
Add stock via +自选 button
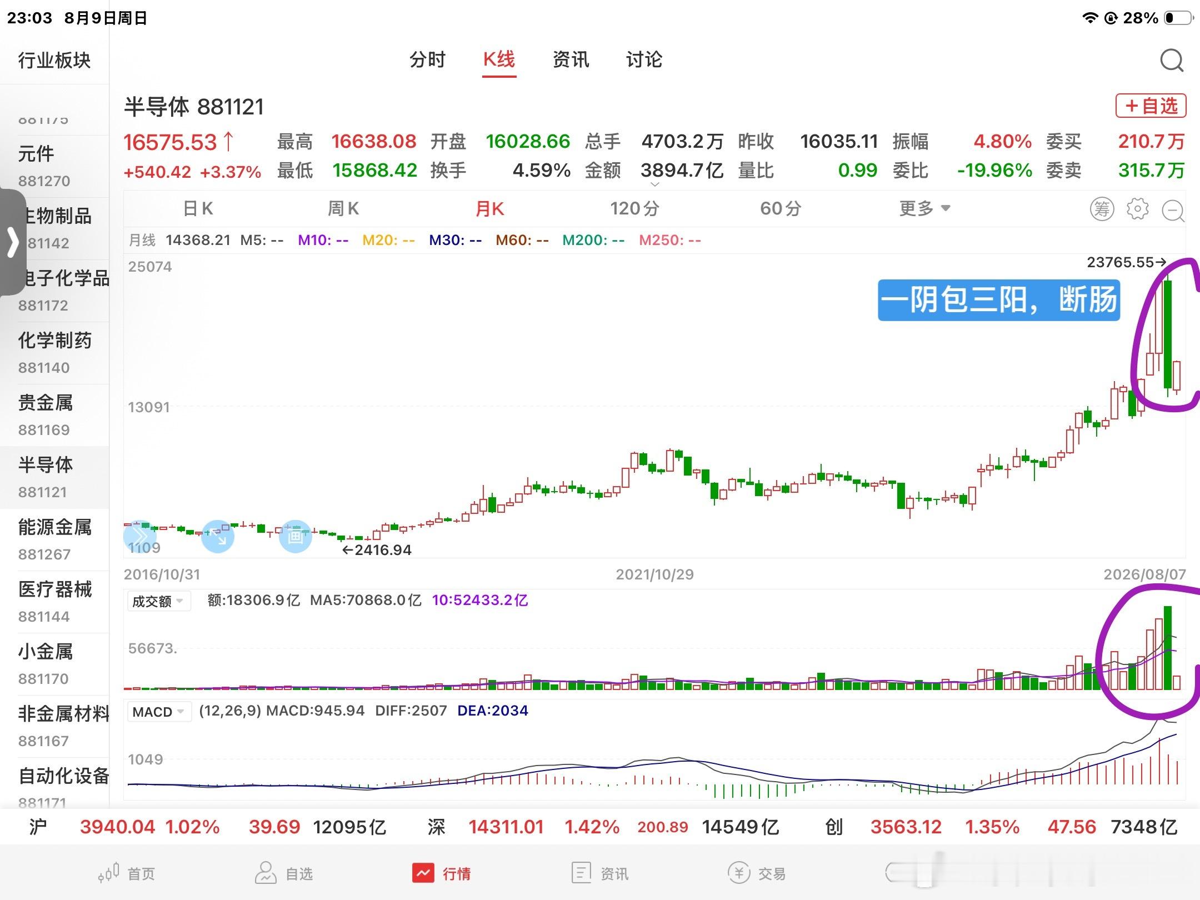tap(1151, 106)
